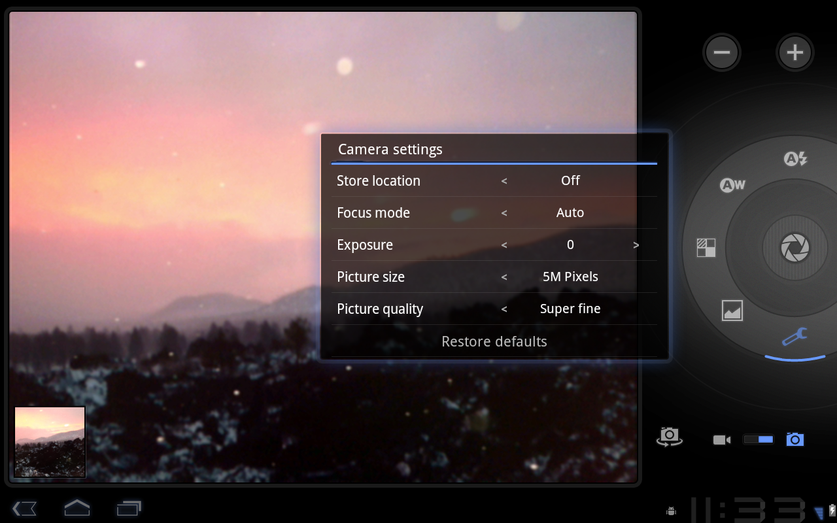Select the blue still camera icon
The image size is (837, 523).
pyautogui.click(x=795, y=439)
